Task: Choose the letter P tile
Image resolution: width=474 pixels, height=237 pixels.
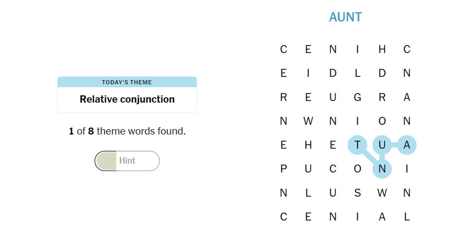Action: [x=284, y=169]
